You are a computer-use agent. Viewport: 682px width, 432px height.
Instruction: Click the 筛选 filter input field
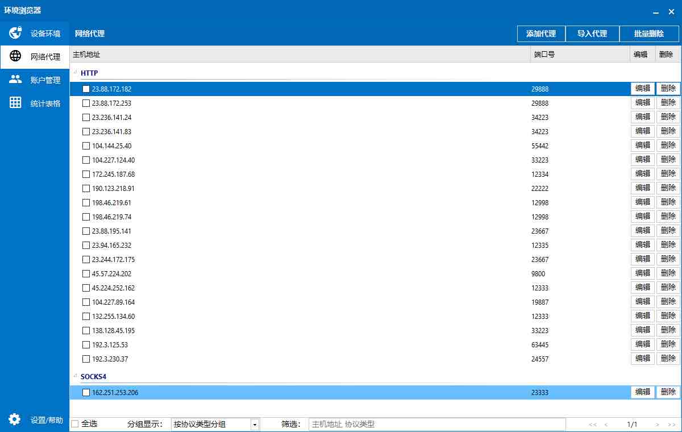[x=437, y=424]
